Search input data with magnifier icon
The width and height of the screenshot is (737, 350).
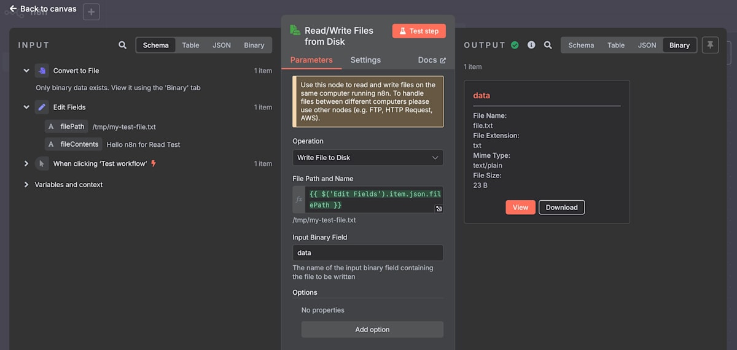click(123, 45)
